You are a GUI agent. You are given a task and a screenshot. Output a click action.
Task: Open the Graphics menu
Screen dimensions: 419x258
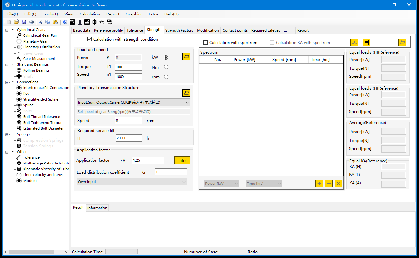coord(134,14)
